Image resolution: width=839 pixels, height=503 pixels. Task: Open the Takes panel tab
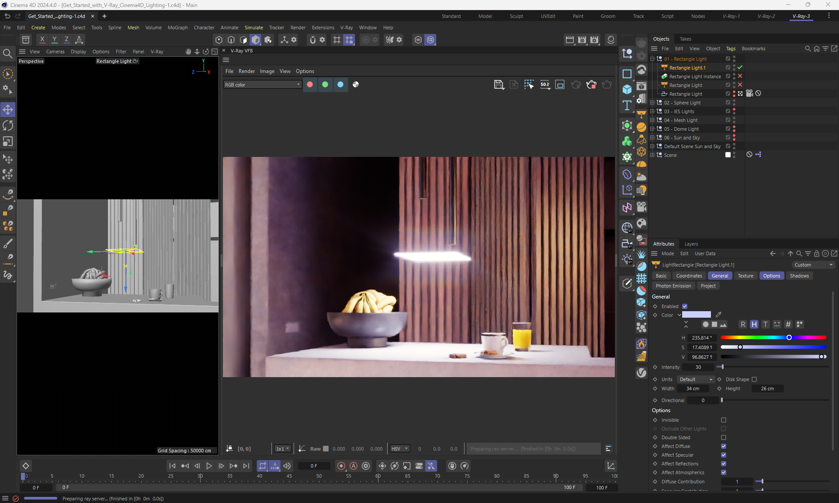tap(685, 39)
